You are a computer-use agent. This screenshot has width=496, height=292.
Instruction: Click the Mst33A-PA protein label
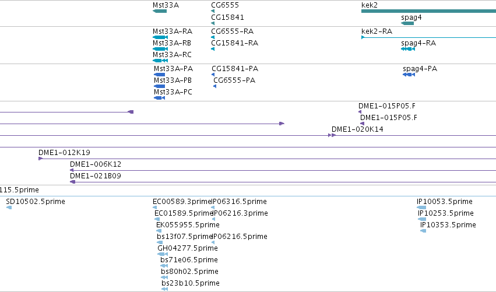[x=173, y=69]
